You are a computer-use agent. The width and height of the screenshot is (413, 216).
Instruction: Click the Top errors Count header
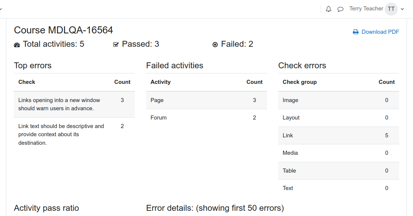[122, 82]
